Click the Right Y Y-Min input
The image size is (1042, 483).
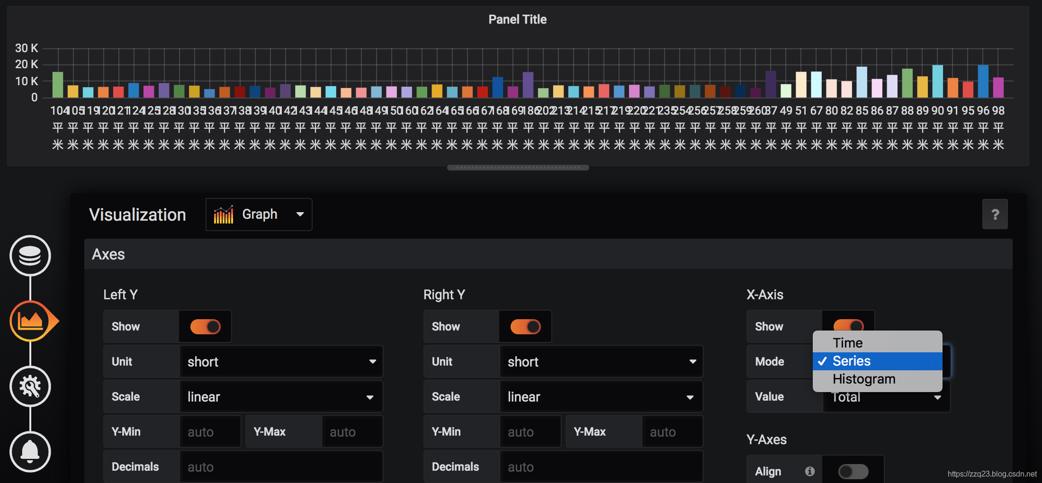tap(530, 432)
